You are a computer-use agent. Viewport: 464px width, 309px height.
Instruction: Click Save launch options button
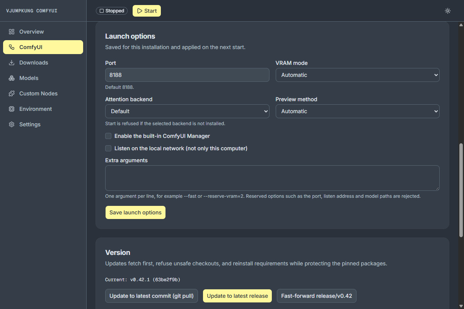tap(135, 212)
